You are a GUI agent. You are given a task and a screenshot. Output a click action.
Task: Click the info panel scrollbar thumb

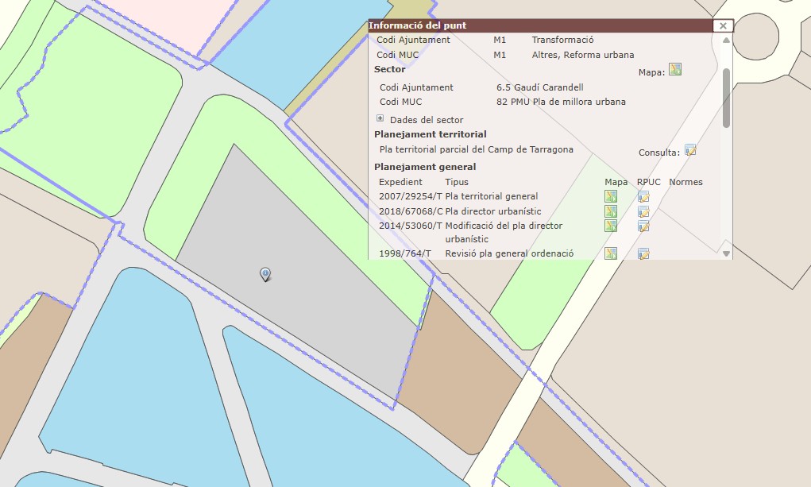tap(726, 97)
